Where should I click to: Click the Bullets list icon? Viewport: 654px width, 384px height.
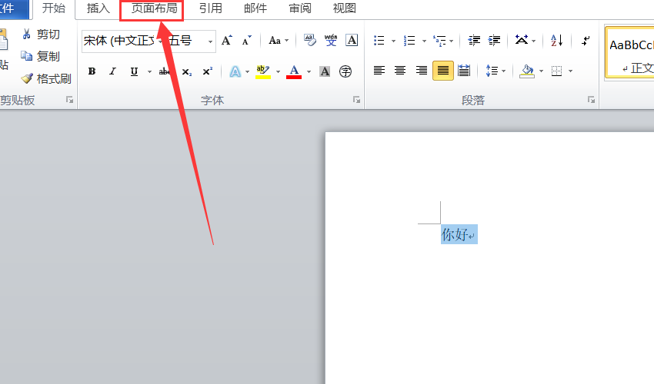[x=379, y=41]
